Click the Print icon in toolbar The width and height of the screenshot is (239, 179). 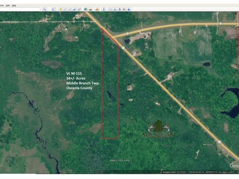tap(115, 9)
